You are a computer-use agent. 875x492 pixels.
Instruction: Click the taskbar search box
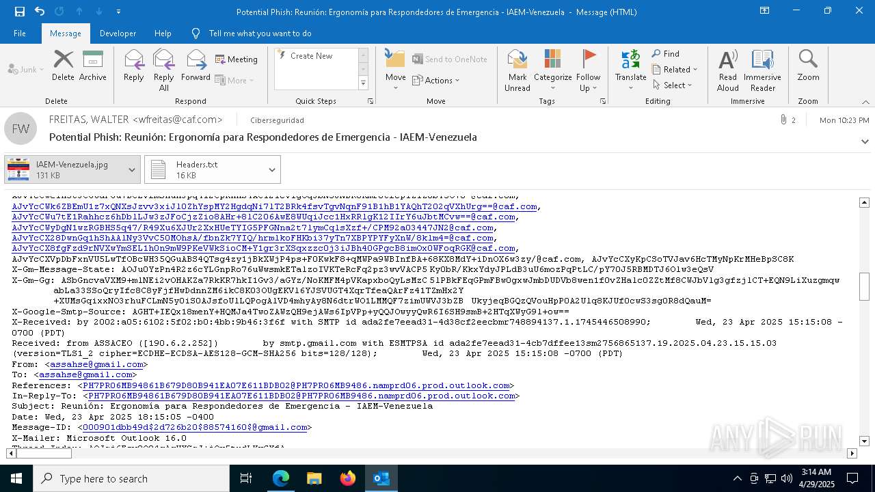tap(131, 478)
